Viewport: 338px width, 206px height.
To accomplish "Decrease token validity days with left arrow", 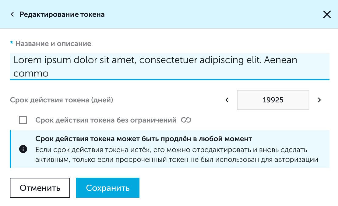I will click(x=227, y=100).
